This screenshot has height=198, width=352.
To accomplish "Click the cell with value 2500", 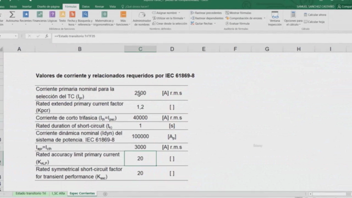I will pyautogui.click(x=140, y=93).
